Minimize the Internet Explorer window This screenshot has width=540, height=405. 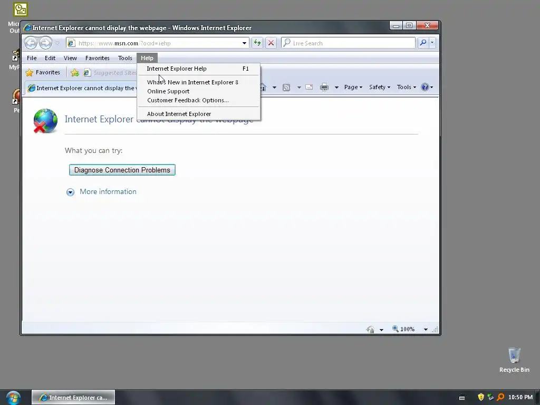coord(396,25)
